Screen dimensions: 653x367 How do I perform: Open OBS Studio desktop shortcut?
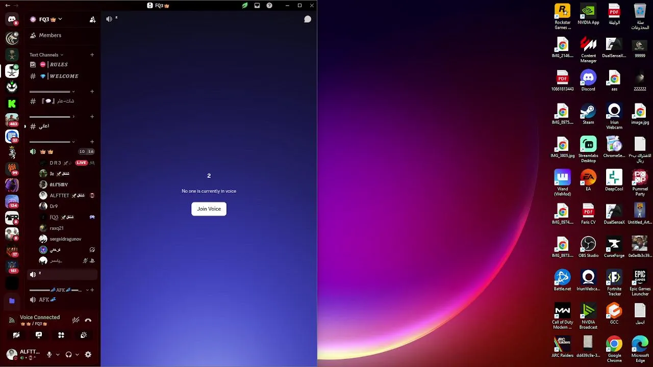click(x=588, y=247)
